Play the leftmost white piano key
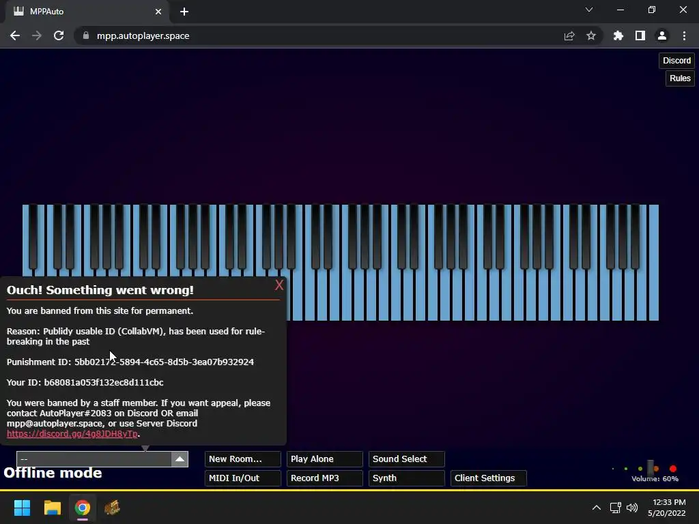The image size is (699, 524). click(26, 241)
